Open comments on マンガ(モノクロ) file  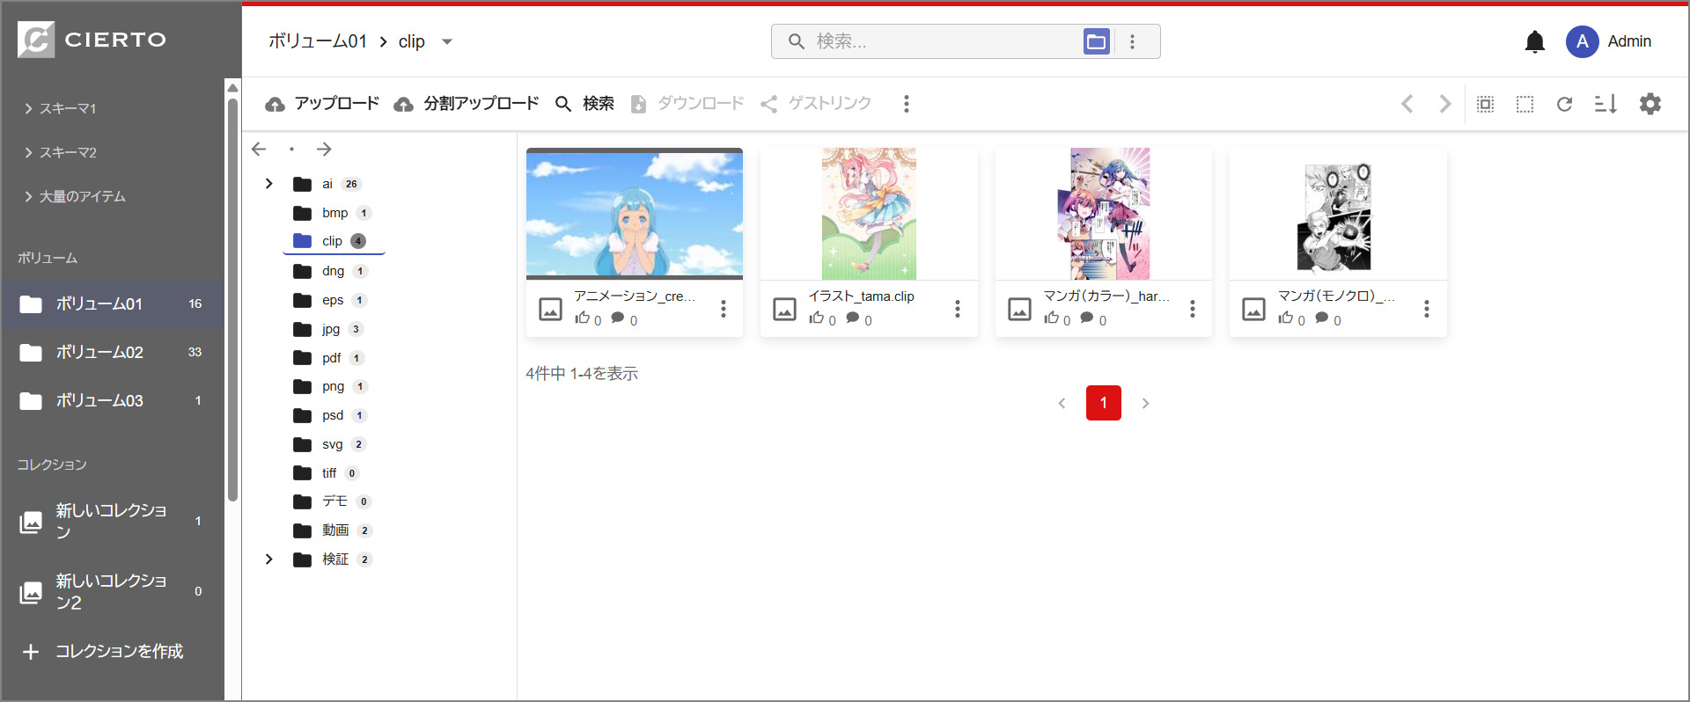coord(1321,318)
